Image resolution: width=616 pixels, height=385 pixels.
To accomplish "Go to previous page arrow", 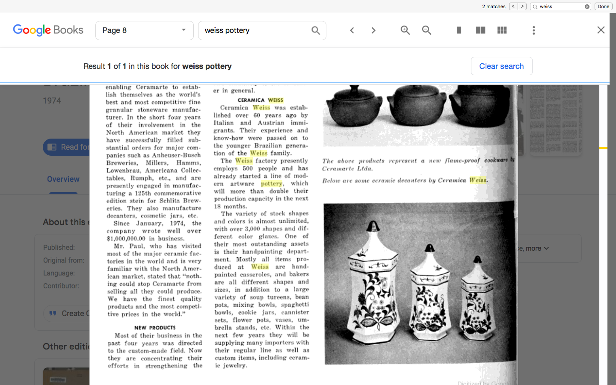I will tap(352, 30).
